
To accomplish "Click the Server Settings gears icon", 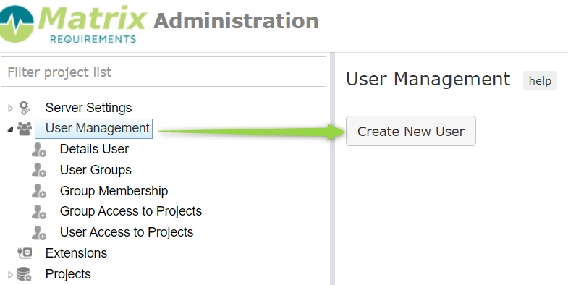I will (25, 108).
